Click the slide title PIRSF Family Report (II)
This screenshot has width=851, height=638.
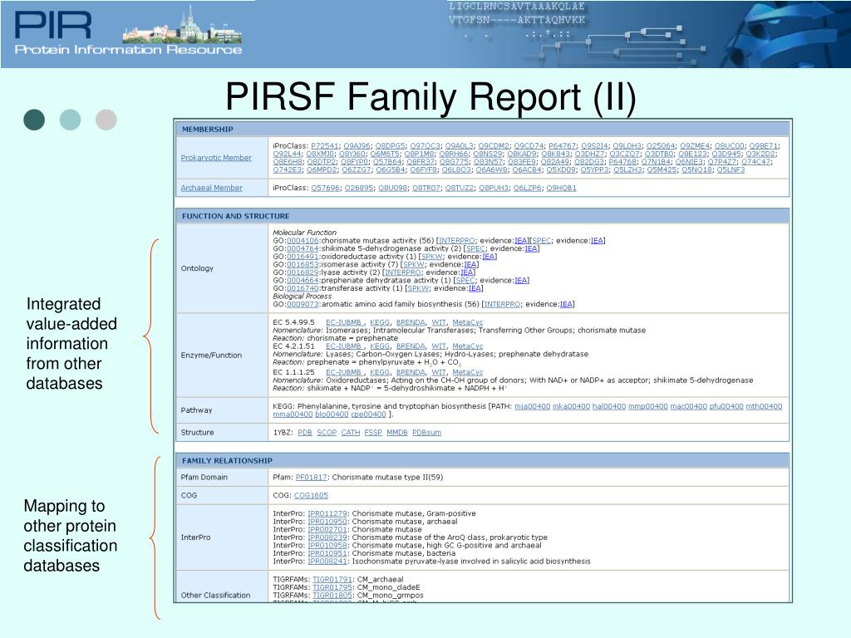pyautogui.click(x=430, y=96)
